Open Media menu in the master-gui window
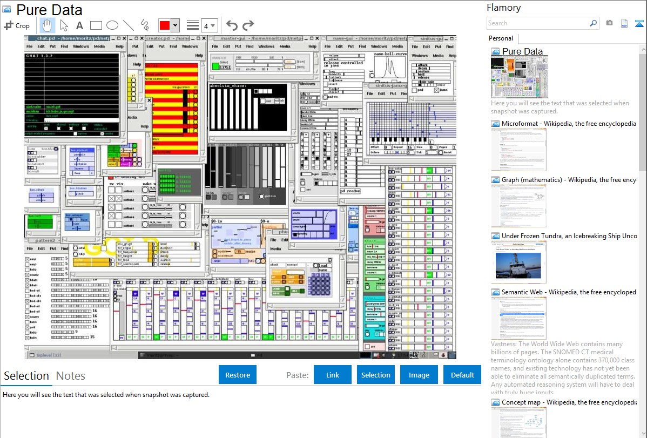The height and width of the screenshot is (438, 647). (285, 46)
